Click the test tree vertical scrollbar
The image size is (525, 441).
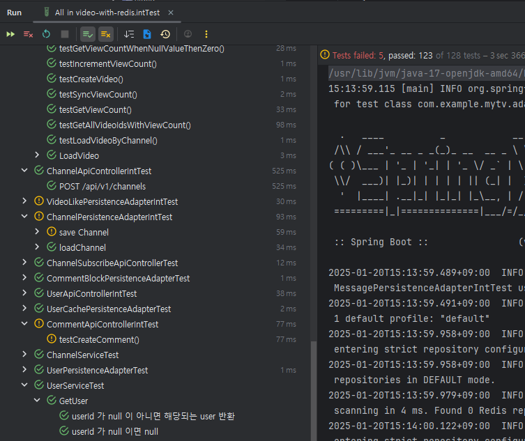pyautogui.click(x=314, y=390)
